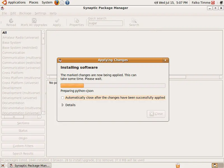Image resolution: width=224 pixels, height=168 pixels.
Task: Open the mail launcher in top panel
Action: pyautogui.click(x=62, y=3)
